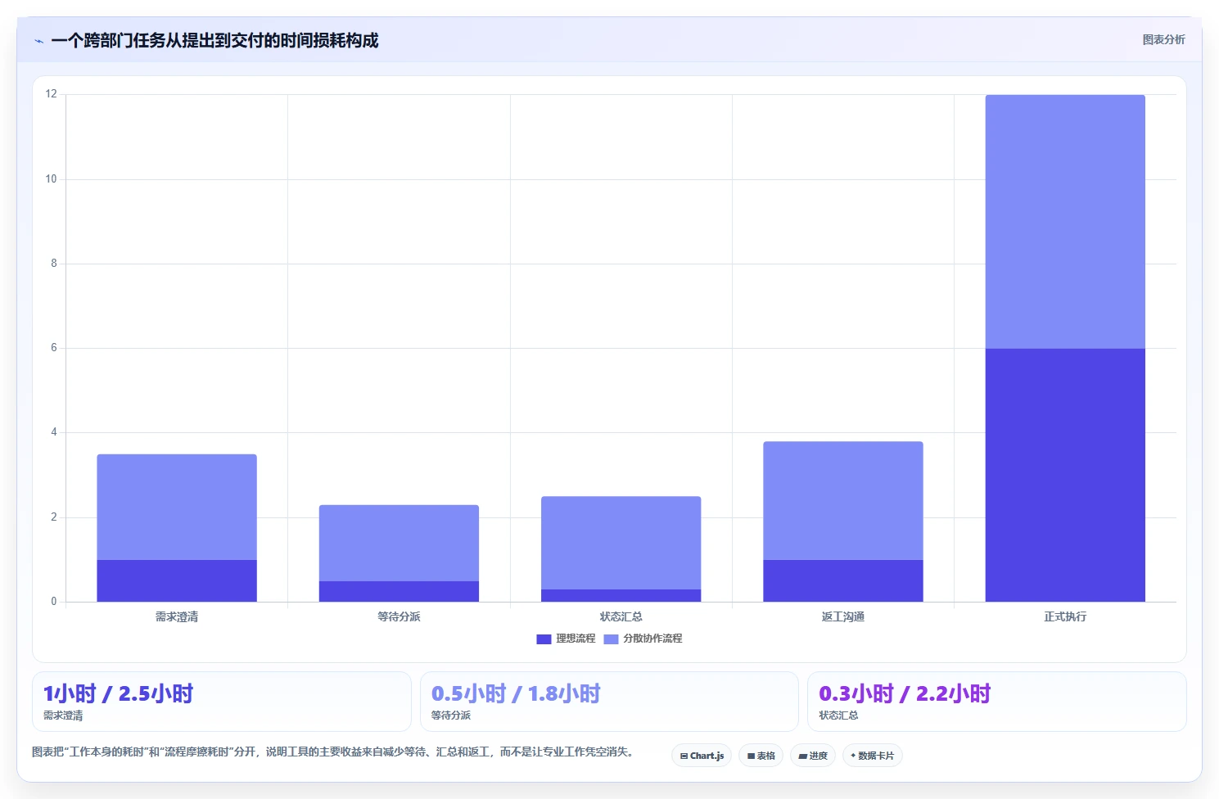Click the y-axis value 6

coord(54,348)
